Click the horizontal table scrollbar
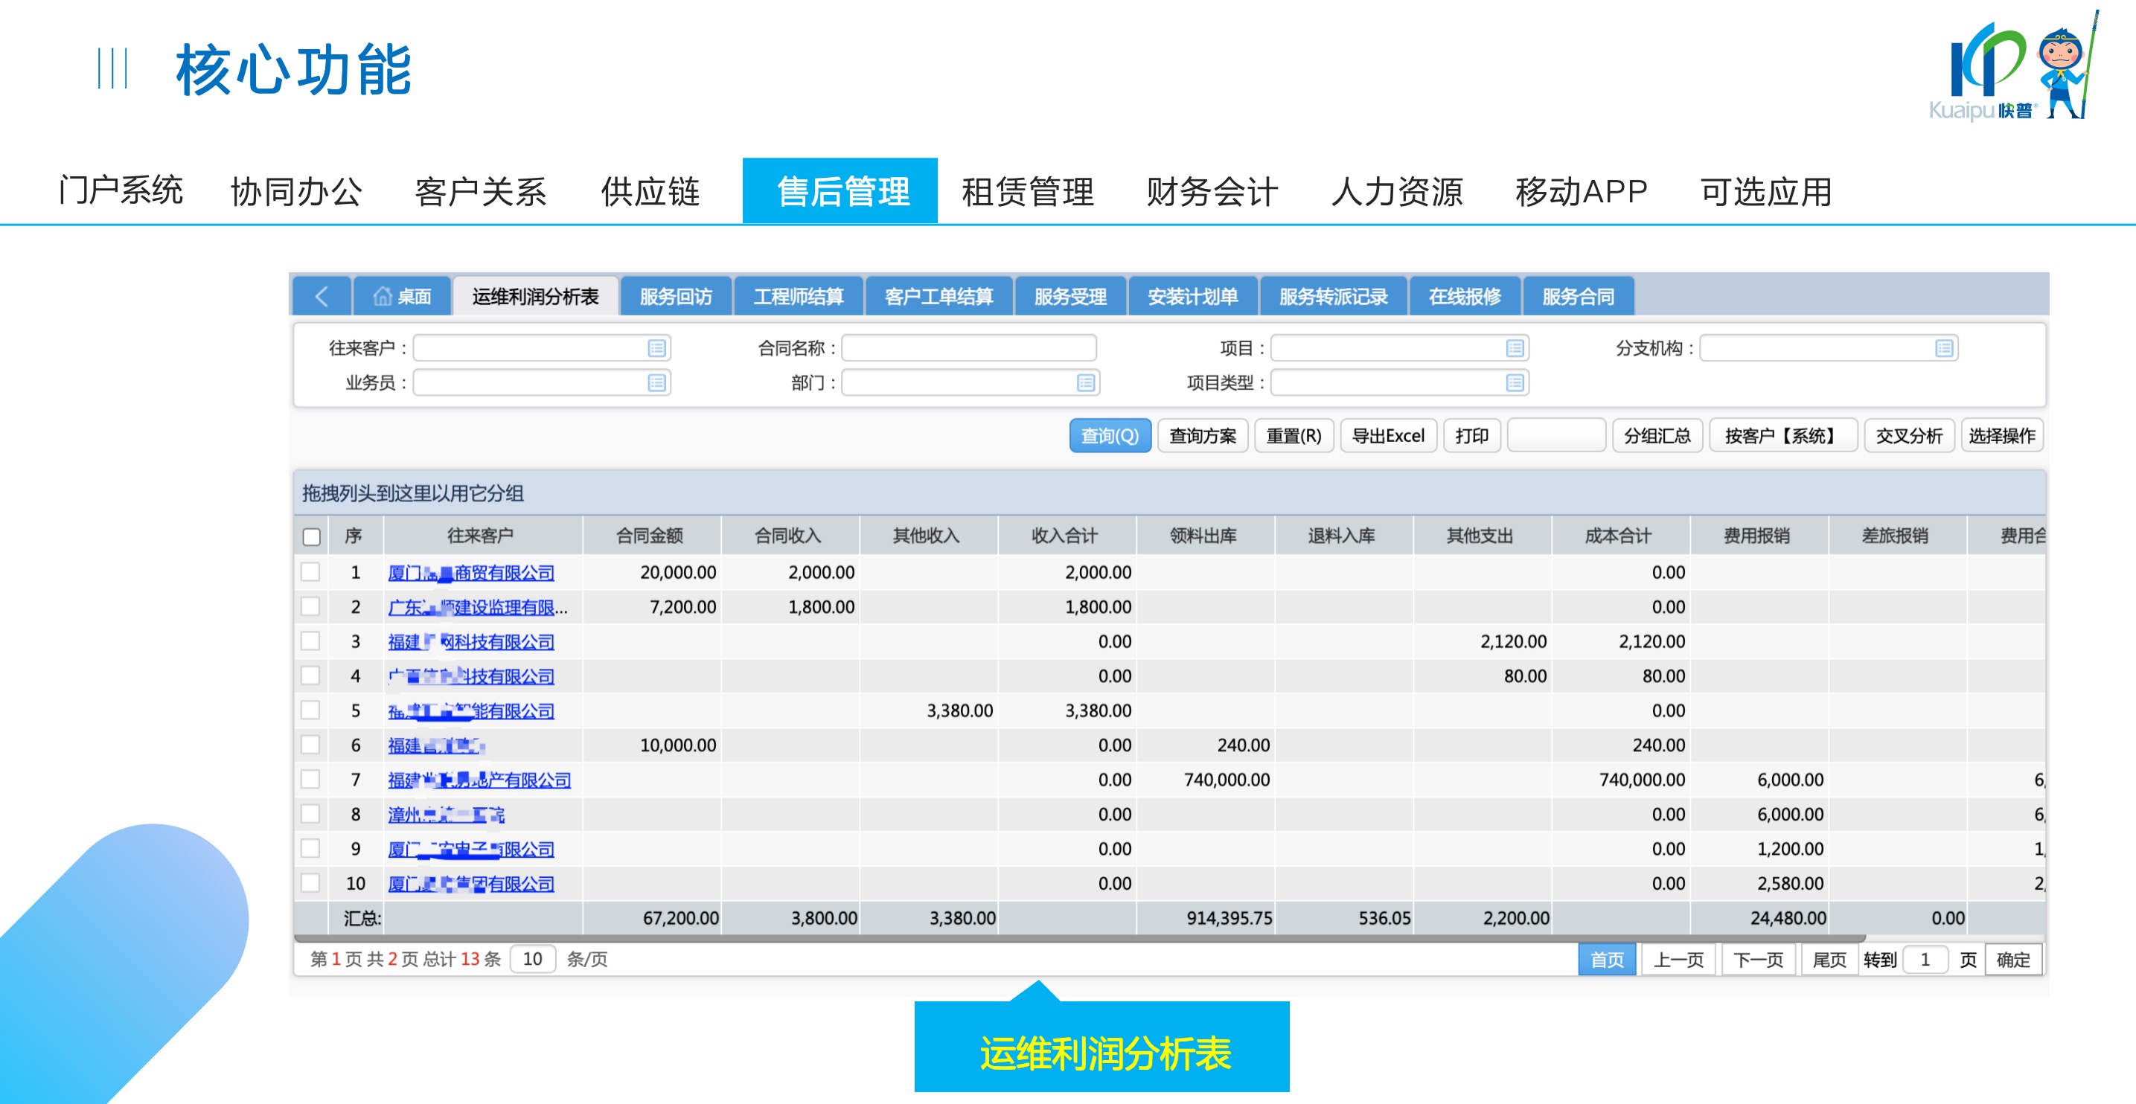 [1078, 939]
